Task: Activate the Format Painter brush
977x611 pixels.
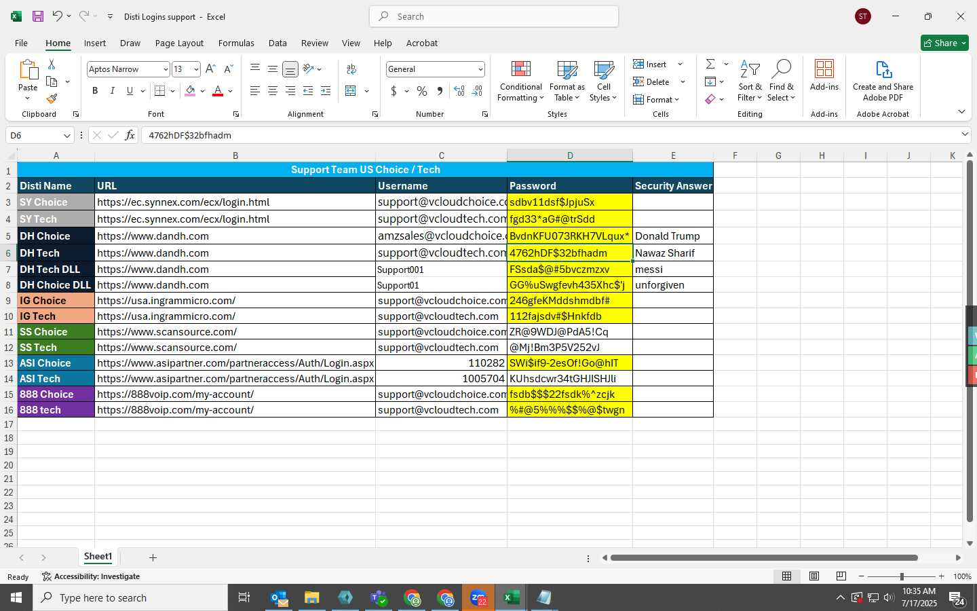Action: click(52, 98)
